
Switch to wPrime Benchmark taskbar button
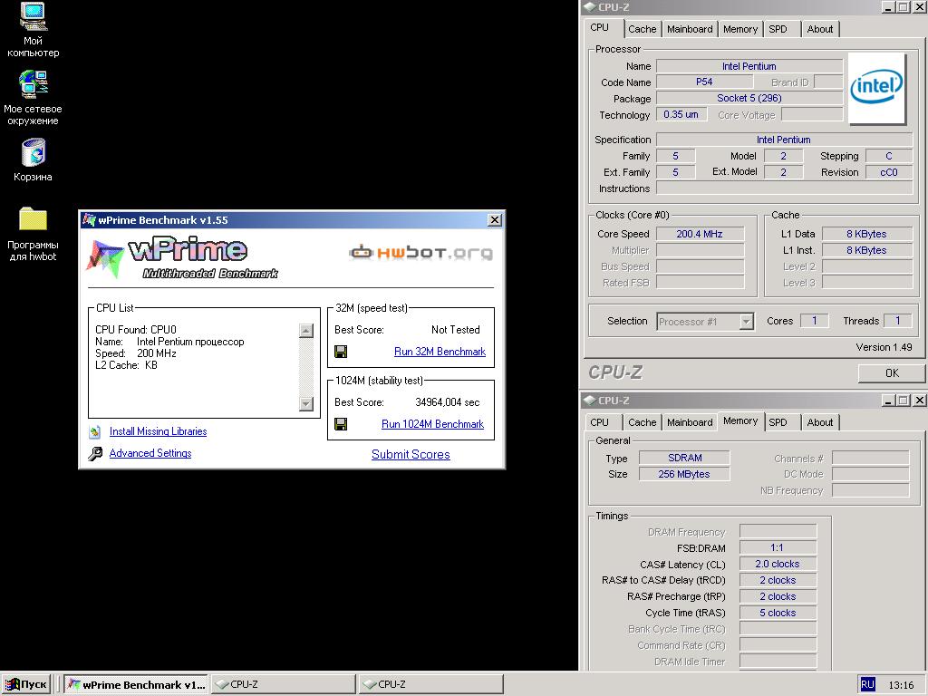[x=136, y=685]
